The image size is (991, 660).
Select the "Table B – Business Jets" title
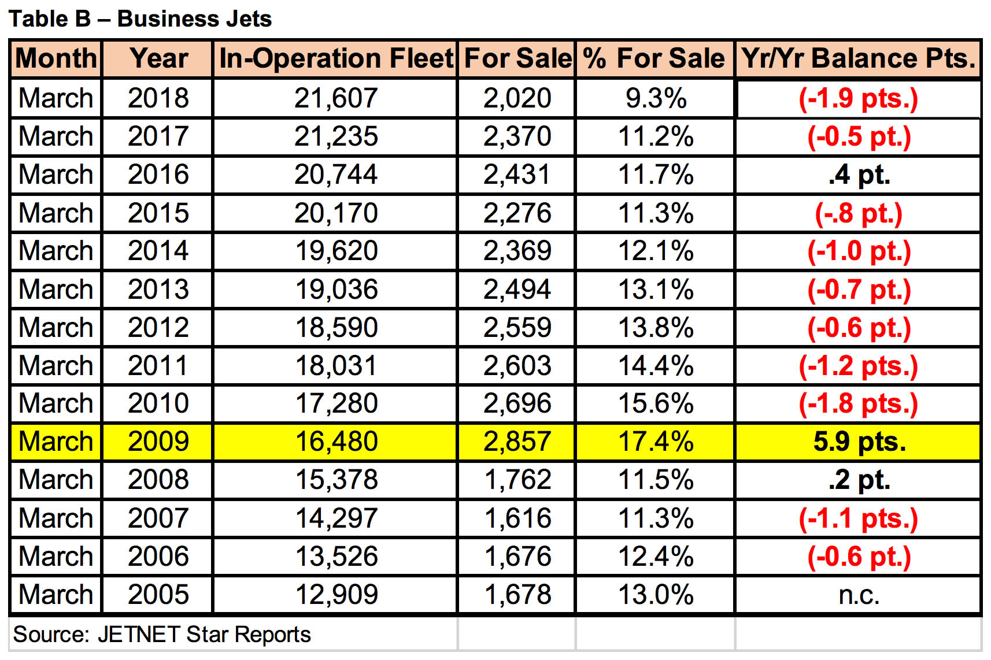tap(140, 18)
